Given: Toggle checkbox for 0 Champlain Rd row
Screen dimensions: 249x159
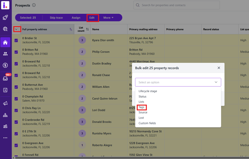Looking at the screenshot, I should coord(16,99).
